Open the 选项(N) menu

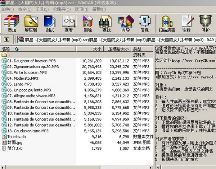click(x=81, y=9)
